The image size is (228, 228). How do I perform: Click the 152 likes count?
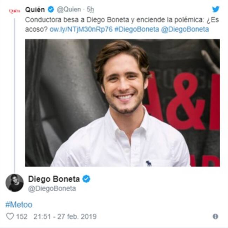click(22, 216)
